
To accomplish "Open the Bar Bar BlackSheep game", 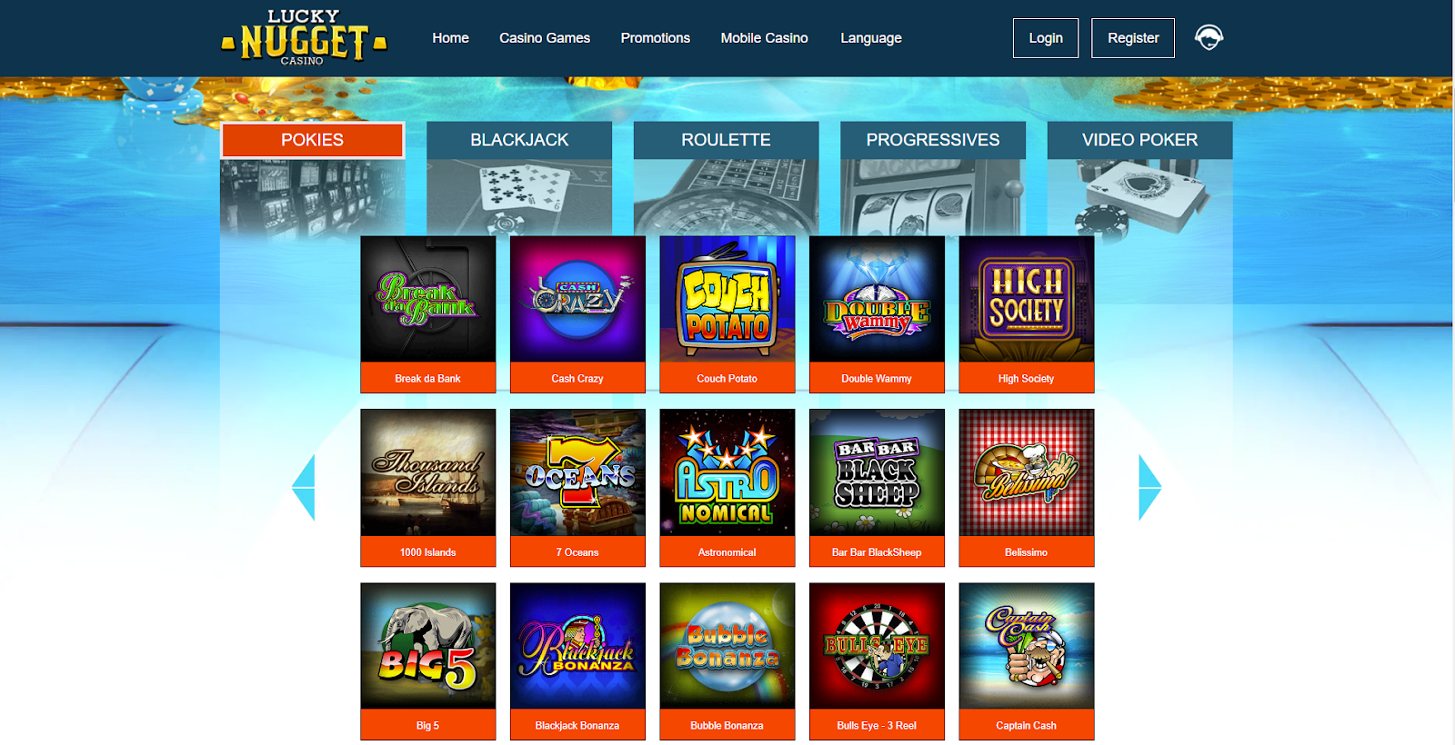I will [877, 488].
